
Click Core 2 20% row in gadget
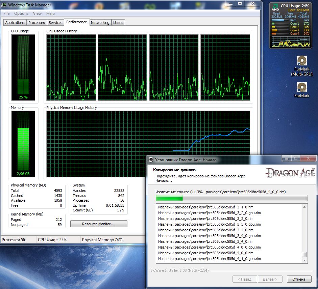(290, 27)
